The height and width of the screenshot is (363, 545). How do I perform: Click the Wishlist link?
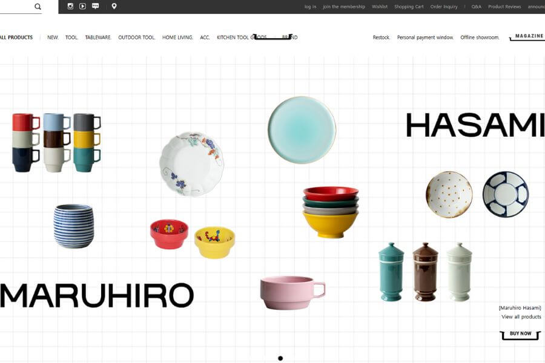click(380, 7)
